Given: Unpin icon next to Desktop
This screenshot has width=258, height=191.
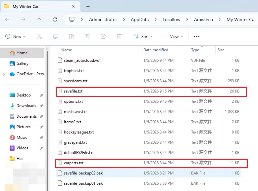Looking at the screenshot, I should (x=42, y=95).
